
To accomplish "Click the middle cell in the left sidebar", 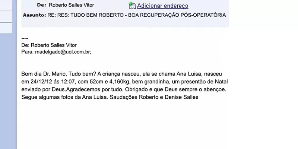I will pos(6,16).
